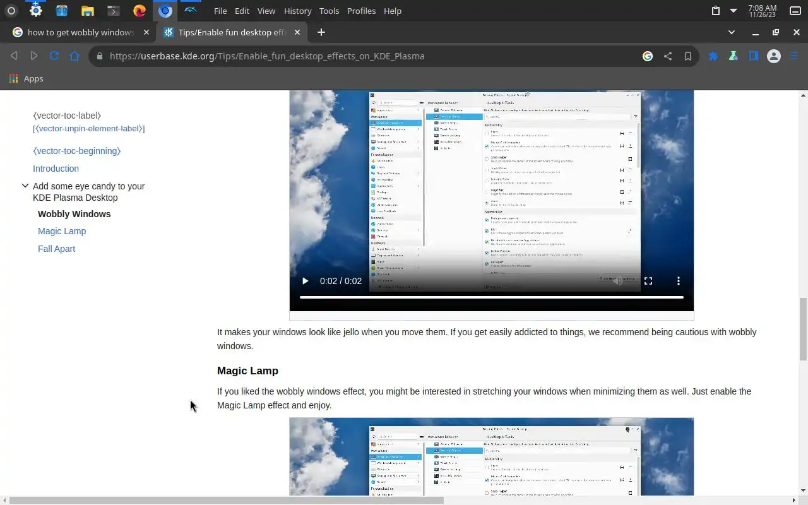
Task: Open the browser main menu
Action: tap(794, 56)
